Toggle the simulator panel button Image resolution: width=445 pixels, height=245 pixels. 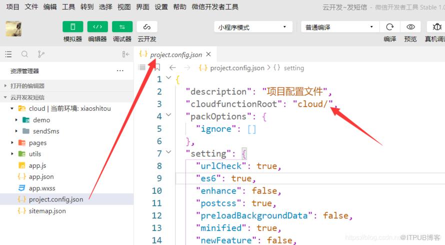(x=72, y=27)
